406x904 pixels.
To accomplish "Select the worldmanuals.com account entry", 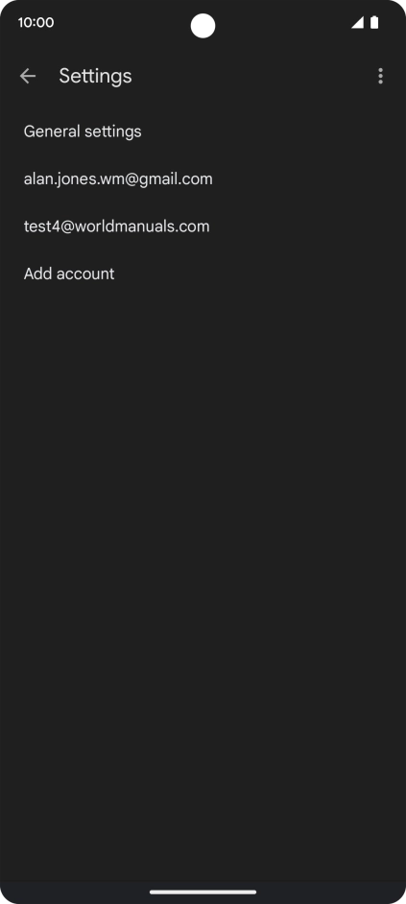I will click(x=203, y=226).
